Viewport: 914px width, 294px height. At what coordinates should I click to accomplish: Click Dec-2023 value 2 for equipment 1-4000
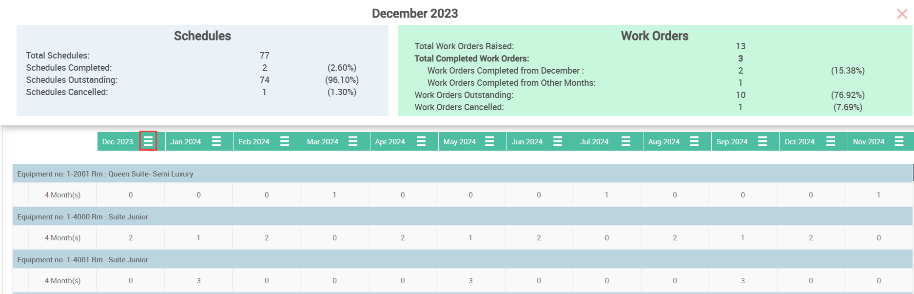pyautogui.click(x=131, y=238)
